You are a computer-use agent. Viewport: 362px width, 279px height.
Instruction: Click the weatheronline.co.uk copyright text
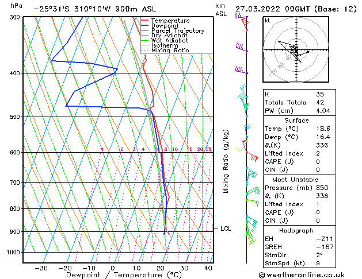pyautogui.click(x=302, y=275)
